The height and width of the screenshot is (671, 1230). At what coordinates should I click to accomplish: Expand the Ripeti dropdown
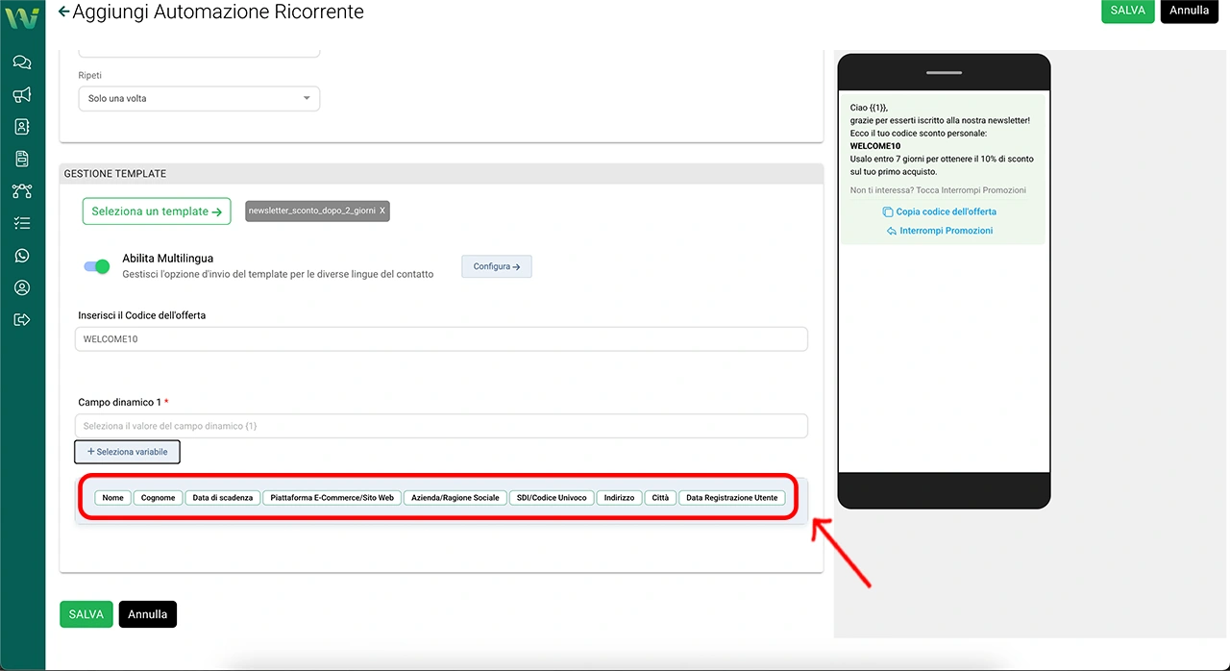pyautogui.click(x=199, y=98)
